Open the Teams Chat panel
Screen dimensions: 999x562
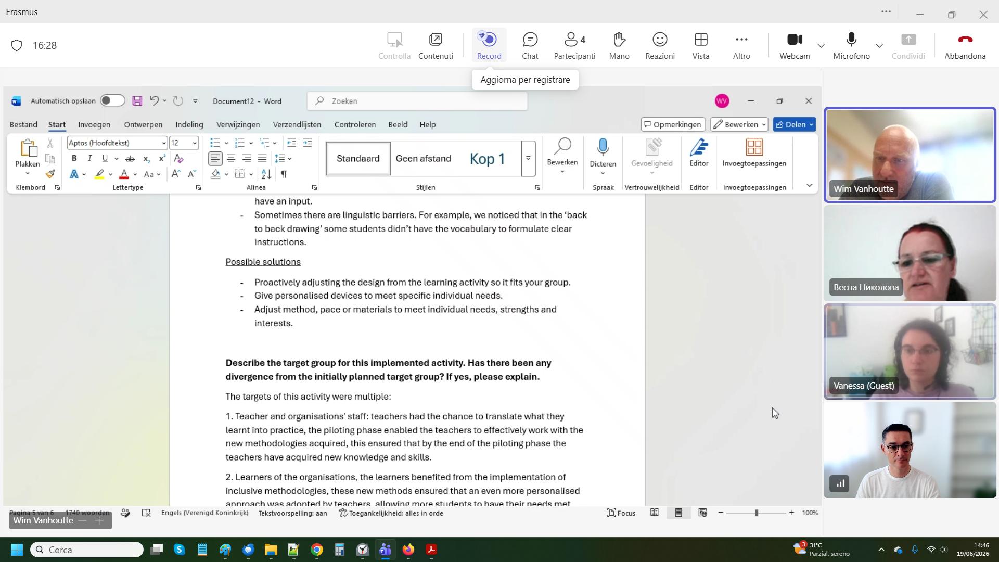click(530, 46)
